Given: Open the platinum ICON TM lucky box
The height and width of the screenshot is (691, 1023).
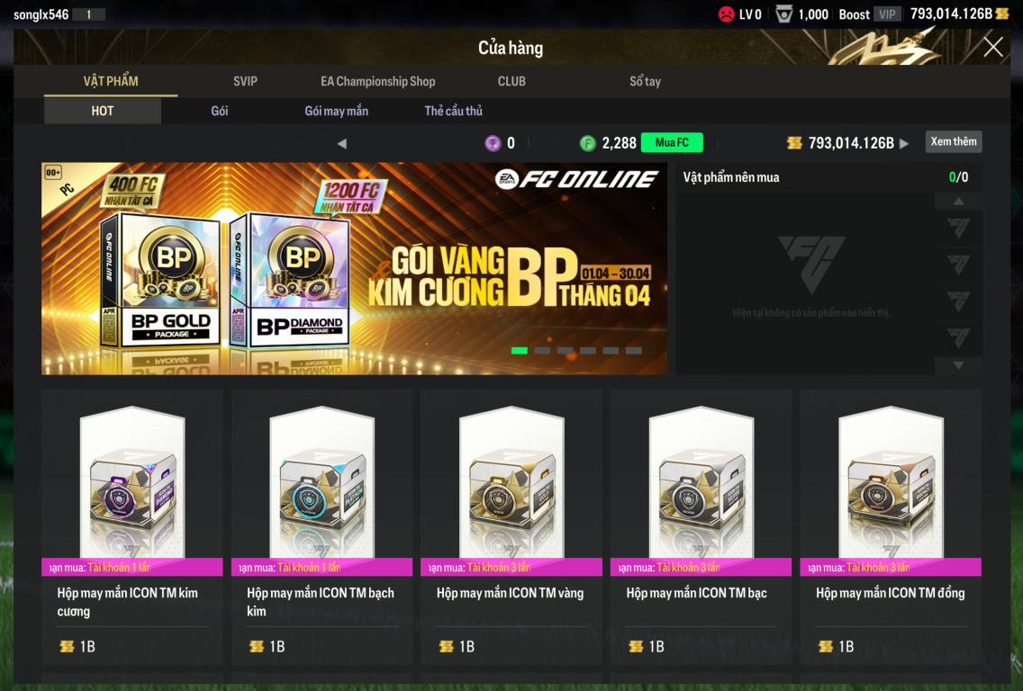Looking at the screenshot, I should point(321,526).
